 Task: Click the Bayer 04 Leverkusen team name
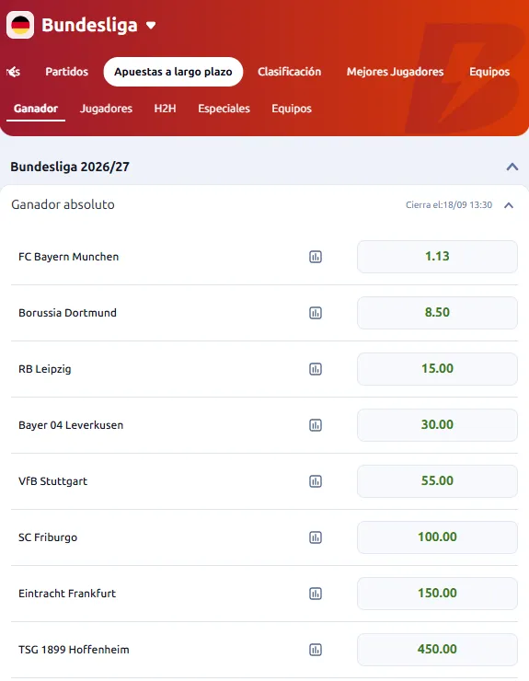(x=71, y=425)
